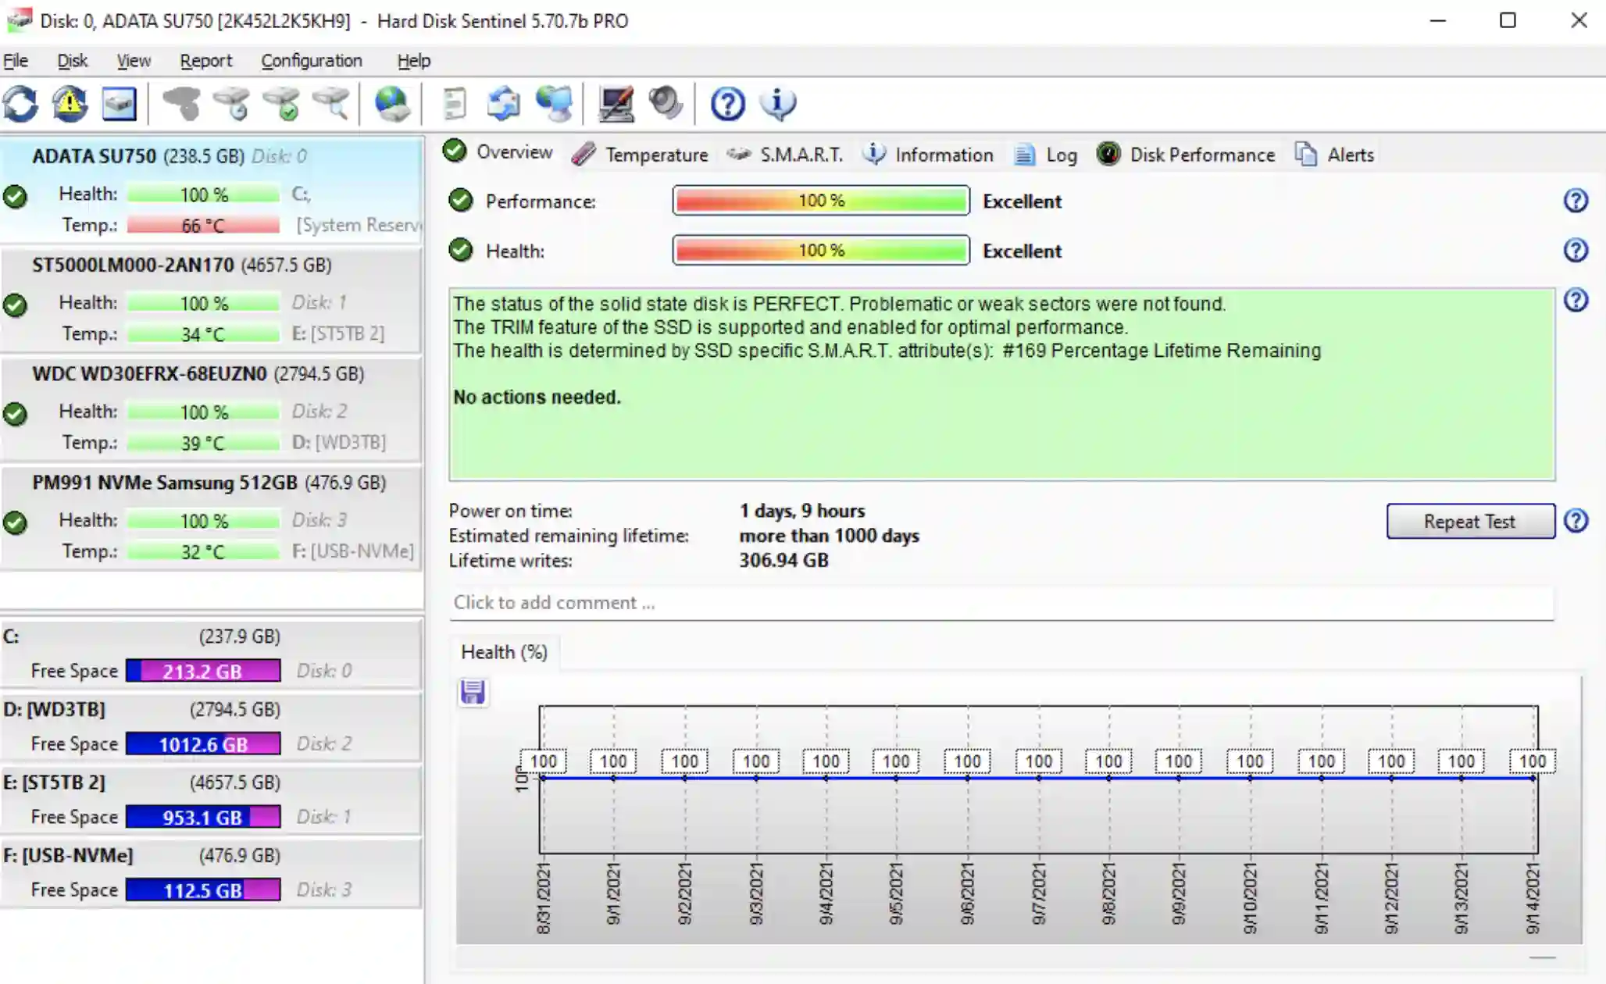The image size is (1606, 984).
Task: Click the refresh disk status toolbar icon
Action: click(21, 104)
